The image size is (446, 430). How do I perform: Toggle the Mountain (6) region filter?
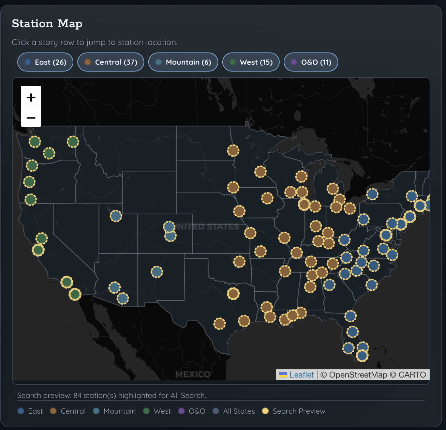[183, 62]
